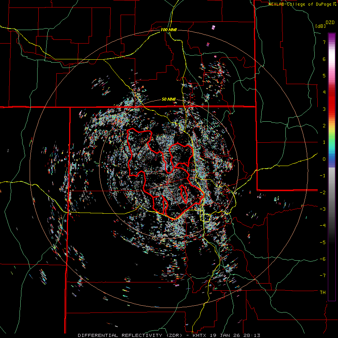The height and width of the screenshot is (338, 338).
Task: Click the "-7" value on the color scale
Action: [323, 276]
